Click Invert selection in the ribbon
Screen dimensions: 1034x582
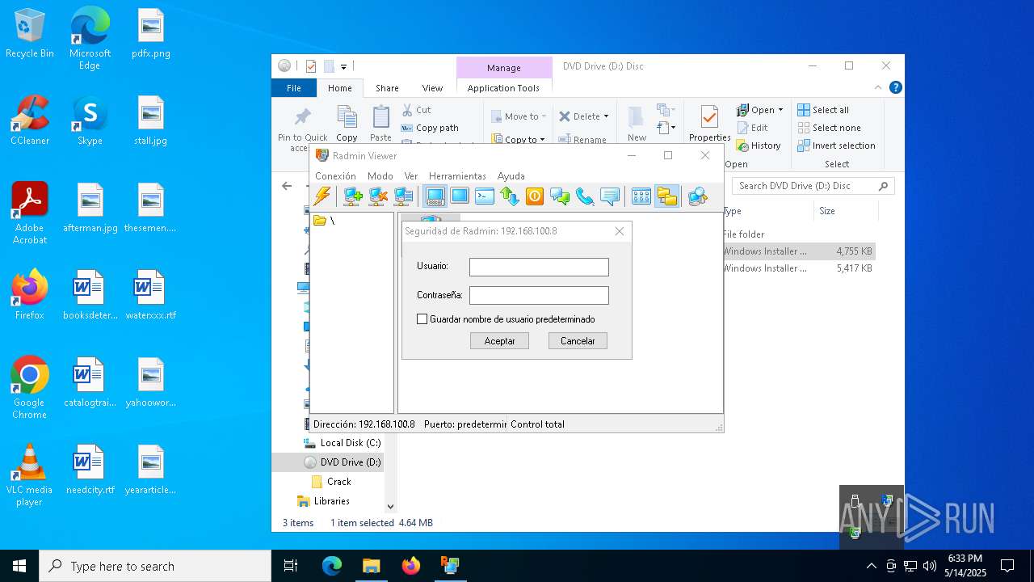coord(836,145)
